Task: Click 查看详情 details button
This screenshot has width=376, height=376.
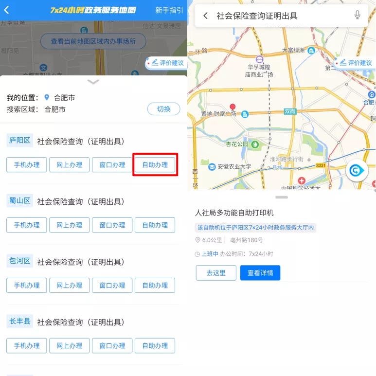Action: point(260,273)
